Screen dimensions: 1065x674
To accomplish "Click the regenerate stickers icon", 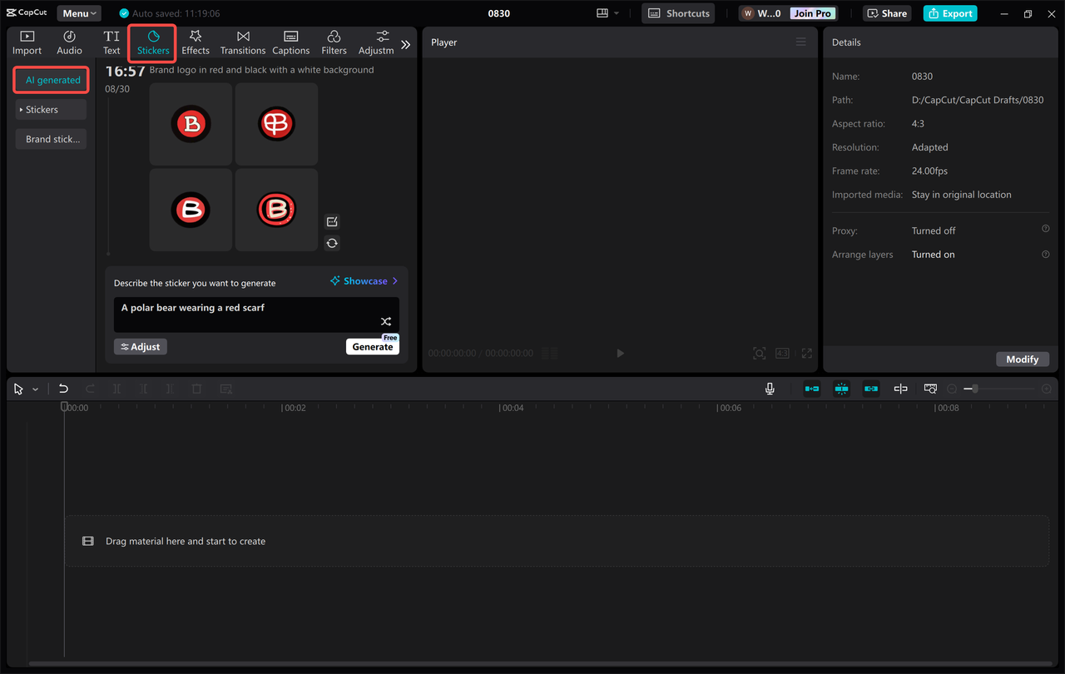I will (x=332, y=243).
